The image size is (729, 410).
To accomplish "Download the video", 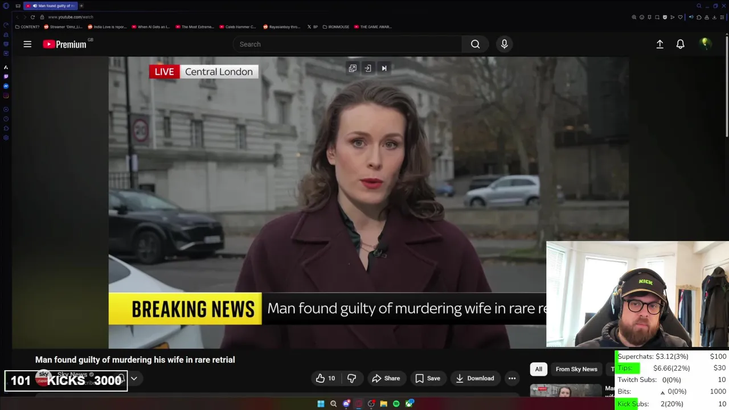I will click(474, 378).
